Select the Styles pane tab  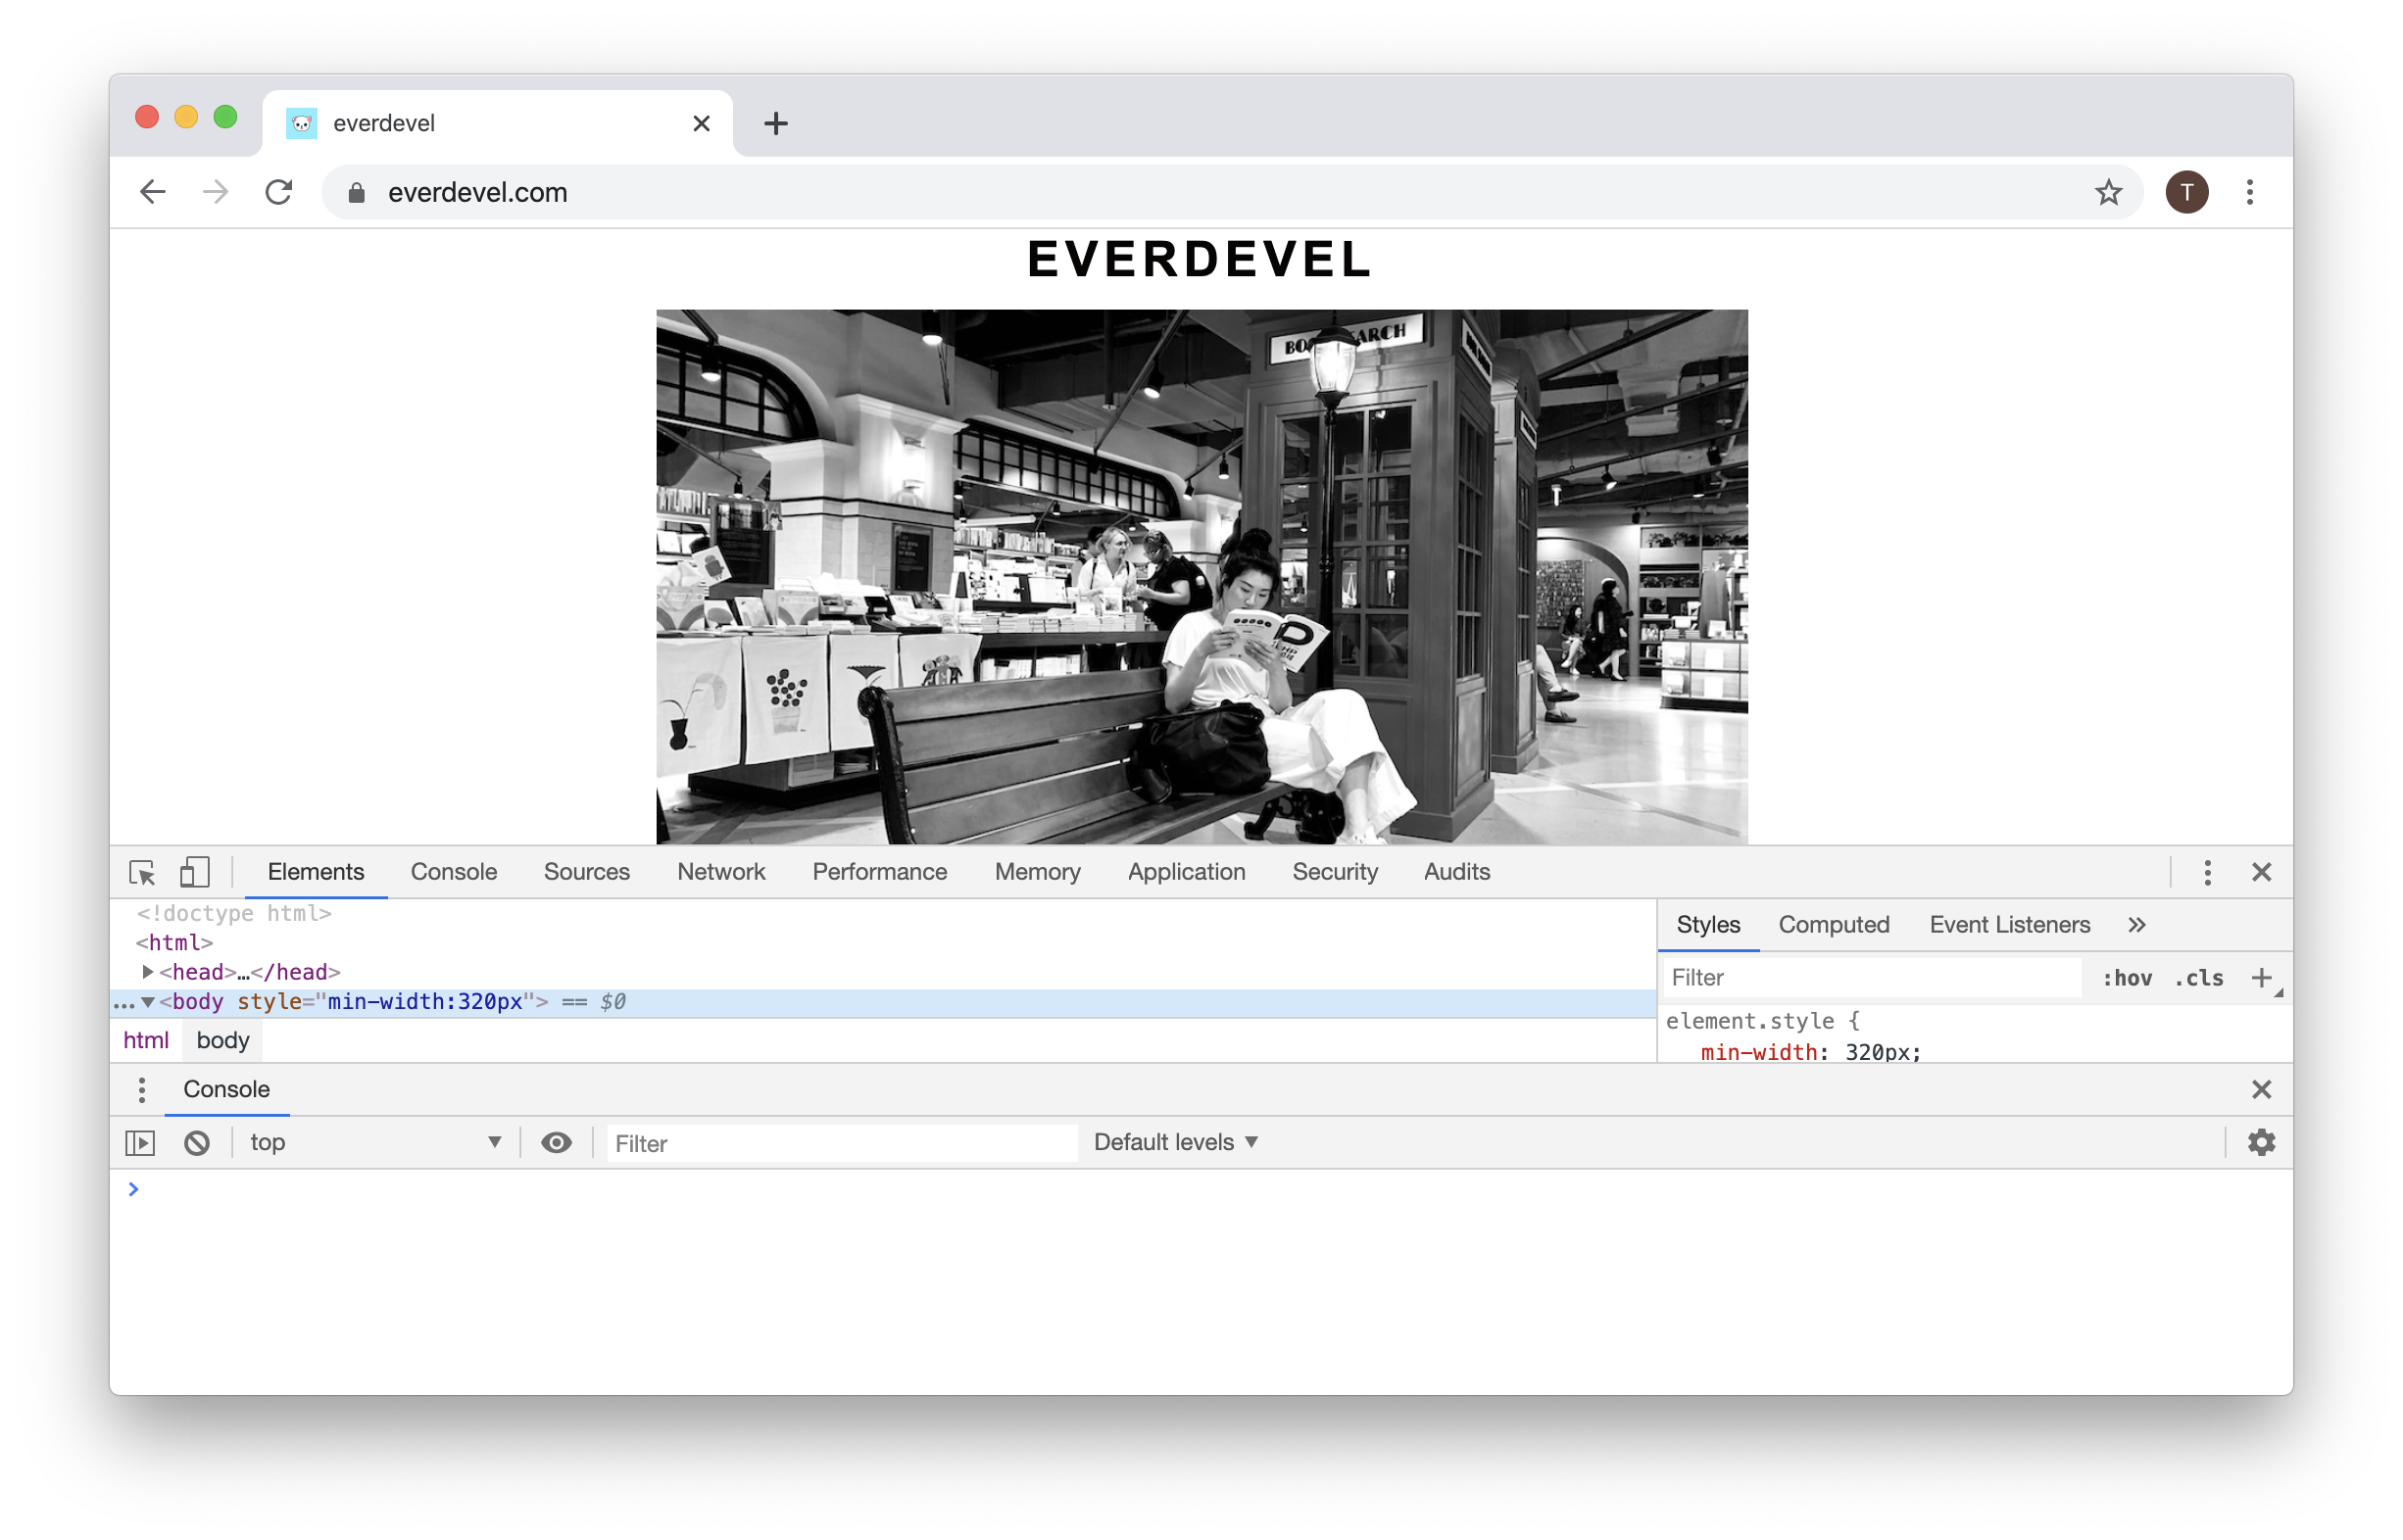1708,925
